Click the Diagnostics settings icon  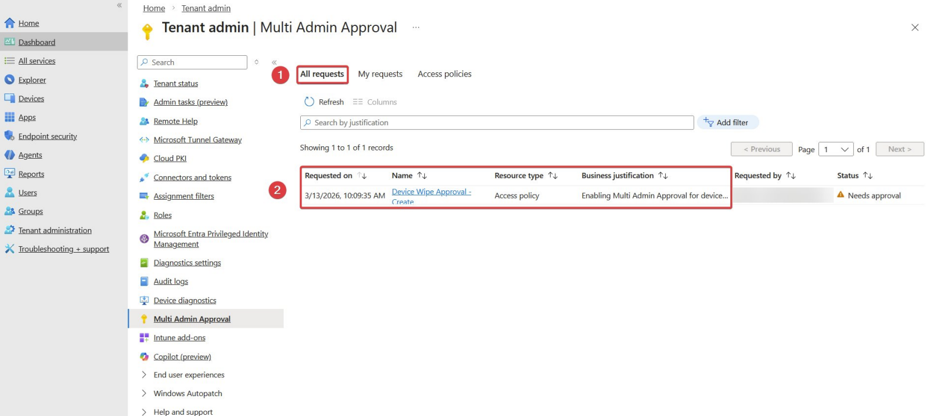coord(144,263)
